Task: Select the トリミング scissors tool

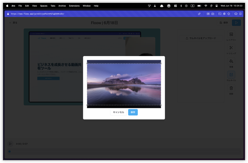Action: 231,50
